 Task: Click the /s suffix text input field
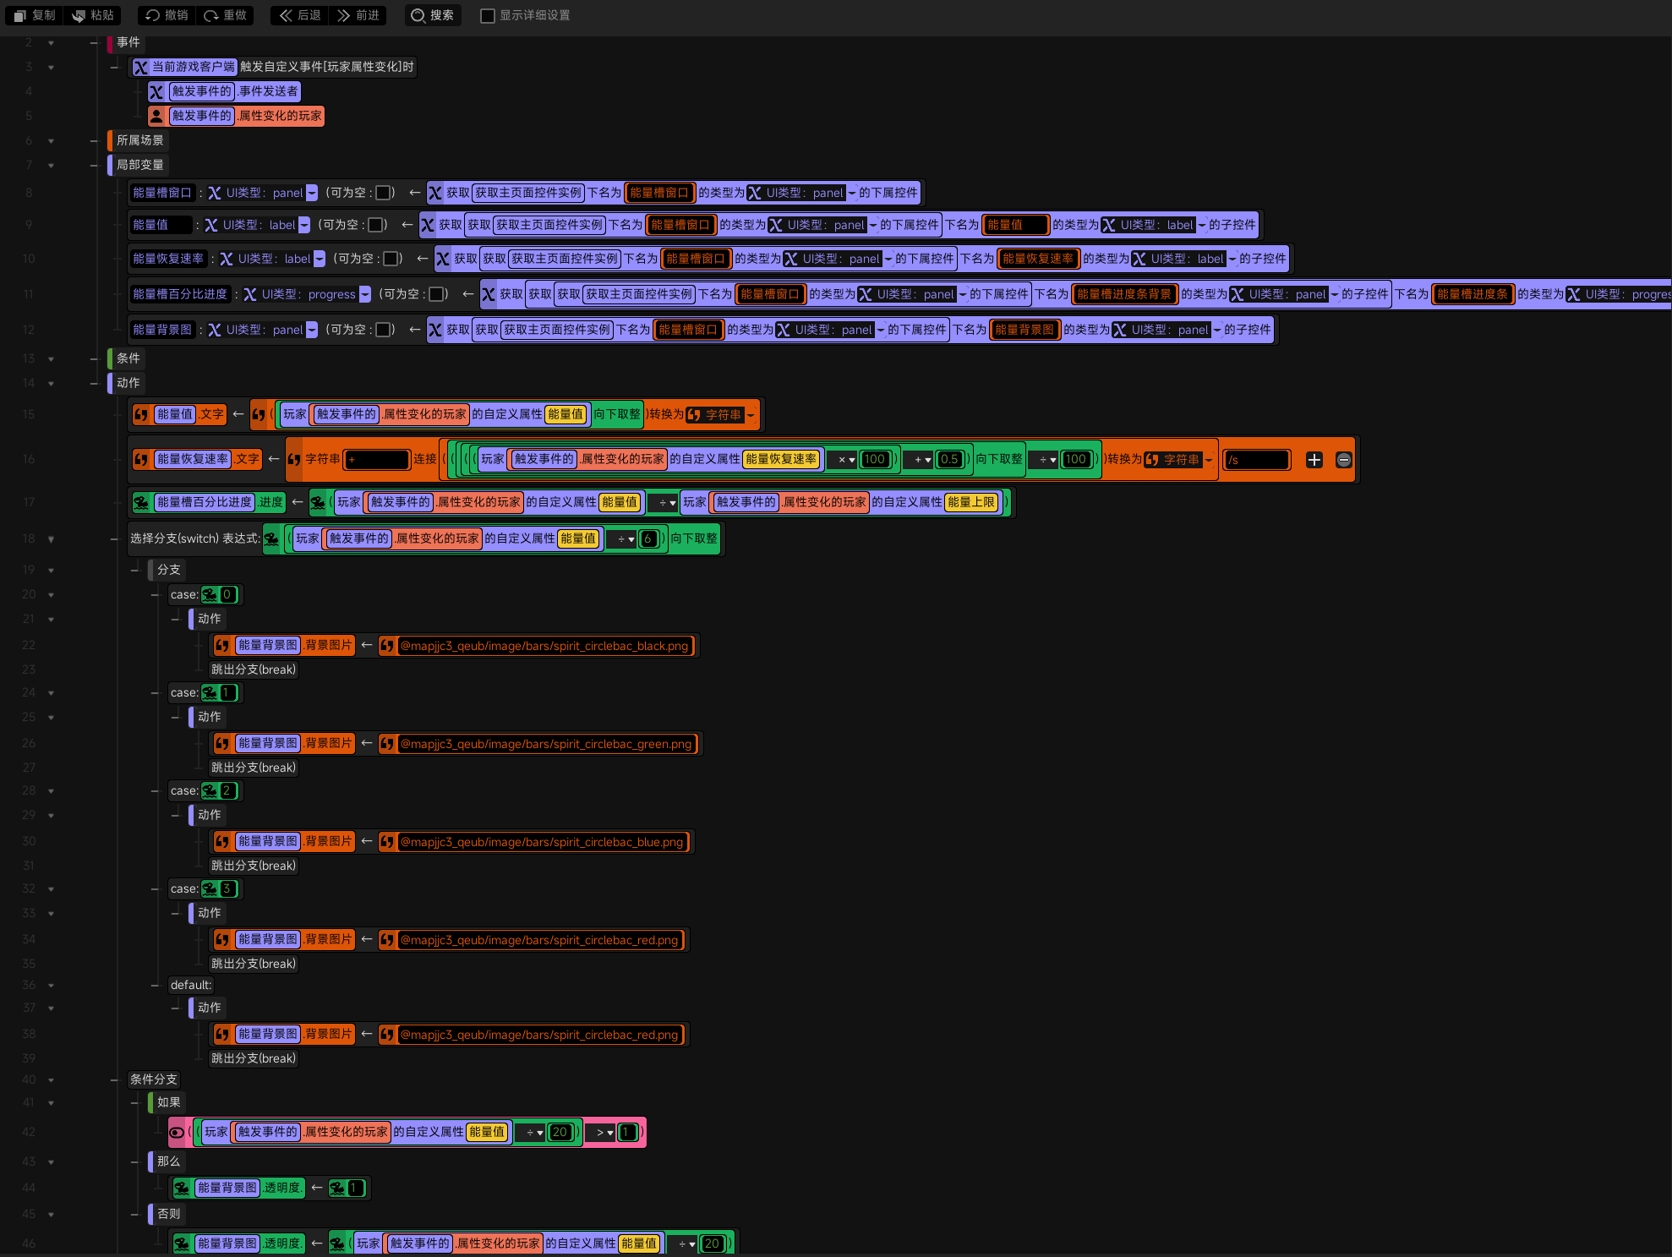point(1257,460)
